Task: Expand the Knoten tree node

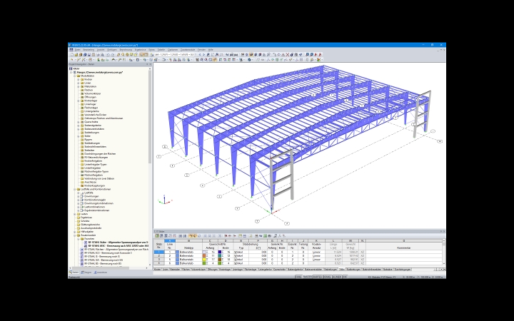Action: [79, 79]
